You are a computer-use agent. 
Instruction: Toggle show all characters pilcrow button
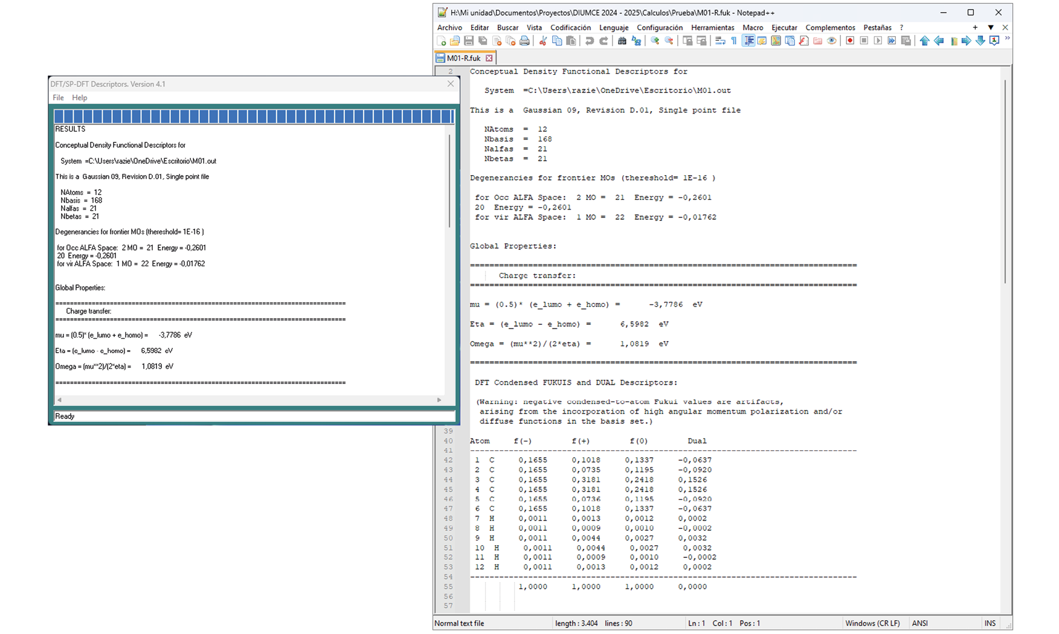pyautogui.click(x=734, y=41)
